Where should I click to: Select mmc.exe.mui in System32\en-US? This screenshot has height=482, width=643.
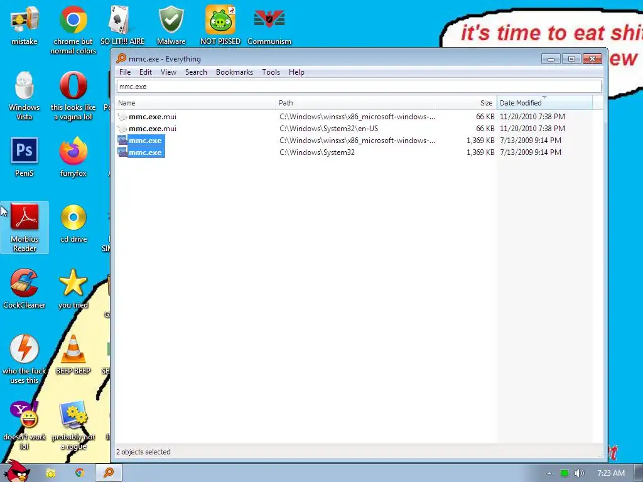tap(153, 129)
